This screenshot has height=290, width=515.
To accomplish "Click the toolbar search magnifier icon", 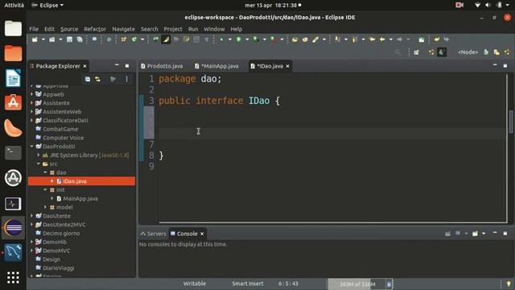I will [x=398, y=52].
